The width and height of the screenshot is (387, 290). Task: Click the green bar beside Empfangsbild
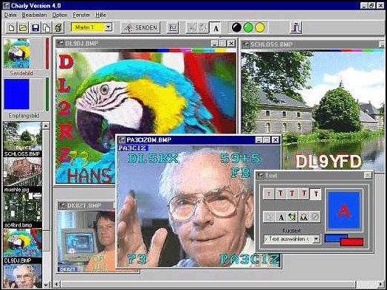coord(47,94)
